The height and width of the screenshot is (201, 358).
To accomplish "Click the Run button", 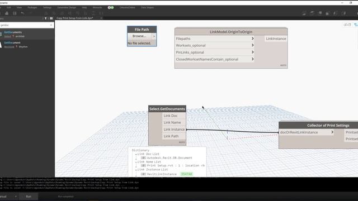I will point(29,197).
